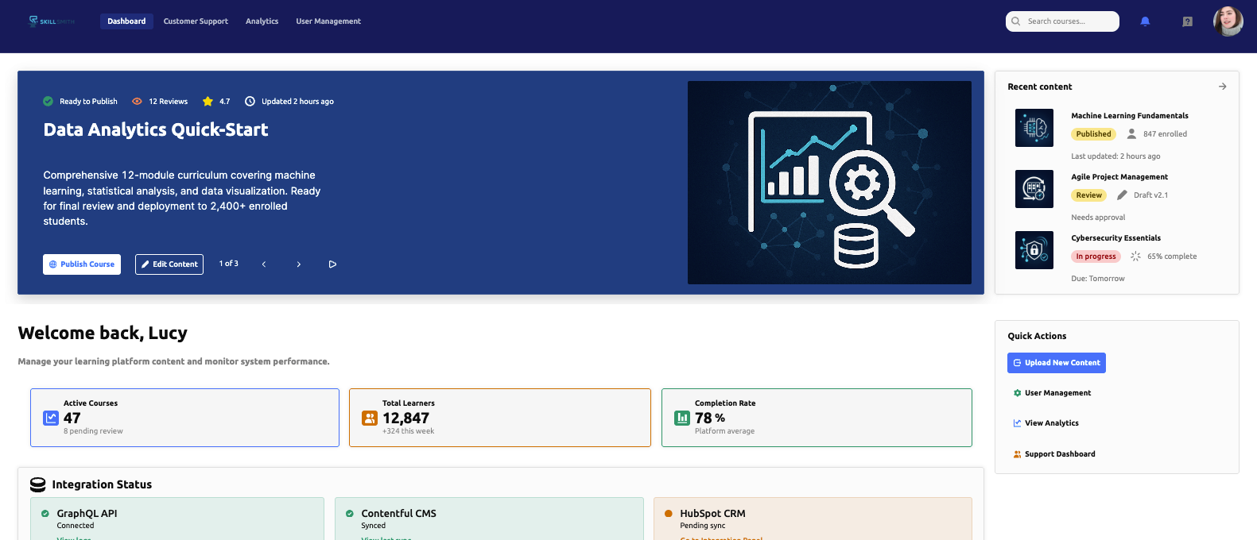
Task: Switch to the Dashboard tab
Action: (126, 21)
